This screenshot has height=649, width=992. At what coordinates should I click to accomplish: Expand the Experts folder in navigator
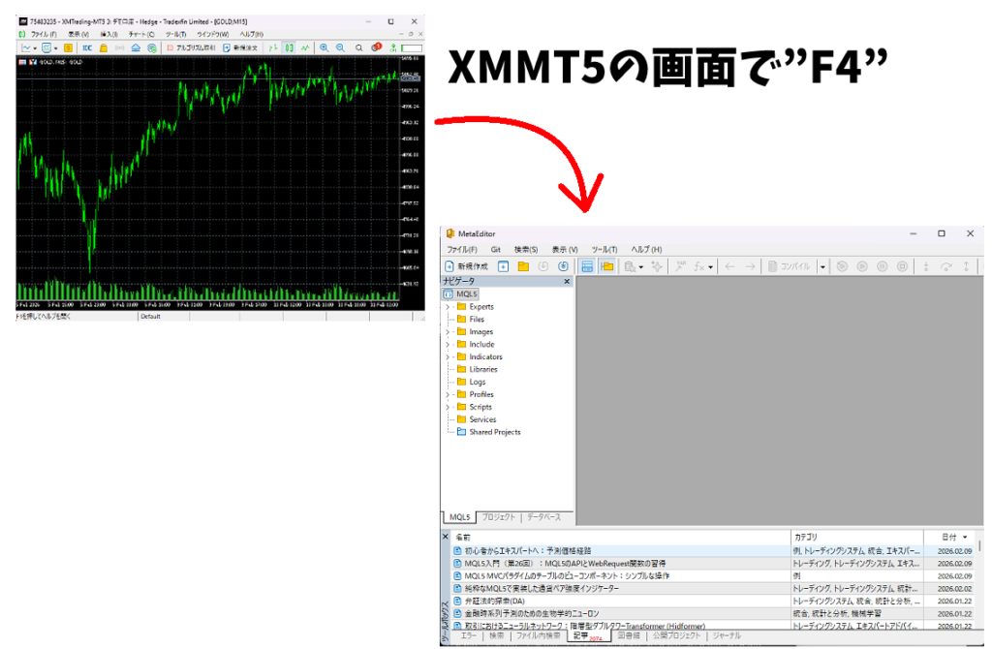point(448,307)
